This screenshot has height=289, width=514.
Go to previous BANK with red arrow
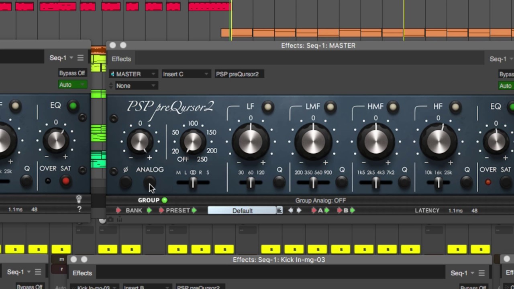pos(118,210)
